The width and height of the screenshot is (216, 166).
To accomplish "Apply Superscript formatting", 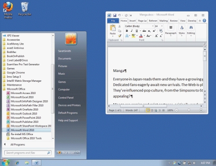I will click(154, 31).
